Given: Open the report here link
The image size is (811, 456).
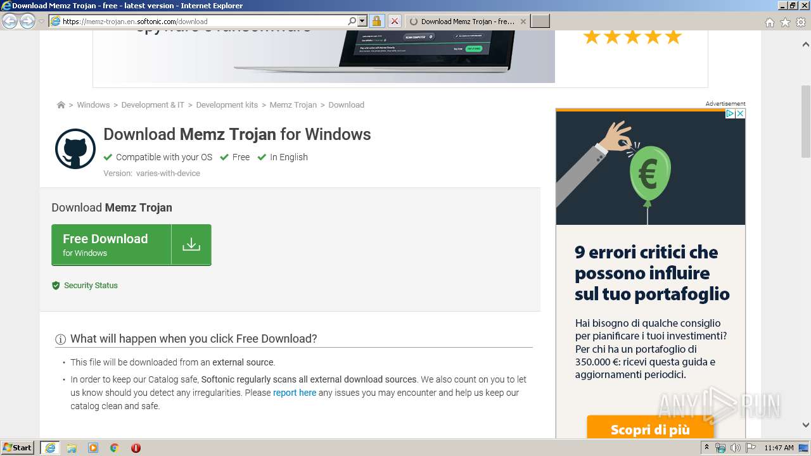Looking at the screenshot, I should [295, 393].
